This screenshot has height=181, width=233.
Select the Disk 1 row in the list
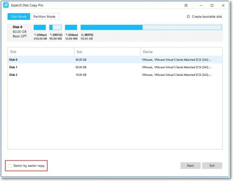115,67
